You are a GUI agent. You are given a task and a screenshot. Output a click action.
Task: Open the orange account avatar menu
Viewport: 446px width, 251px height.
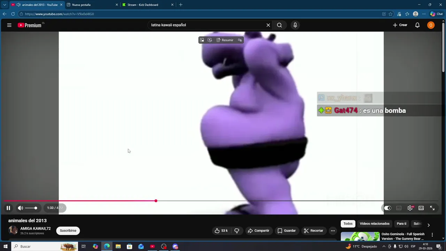(x=431, y=25)
